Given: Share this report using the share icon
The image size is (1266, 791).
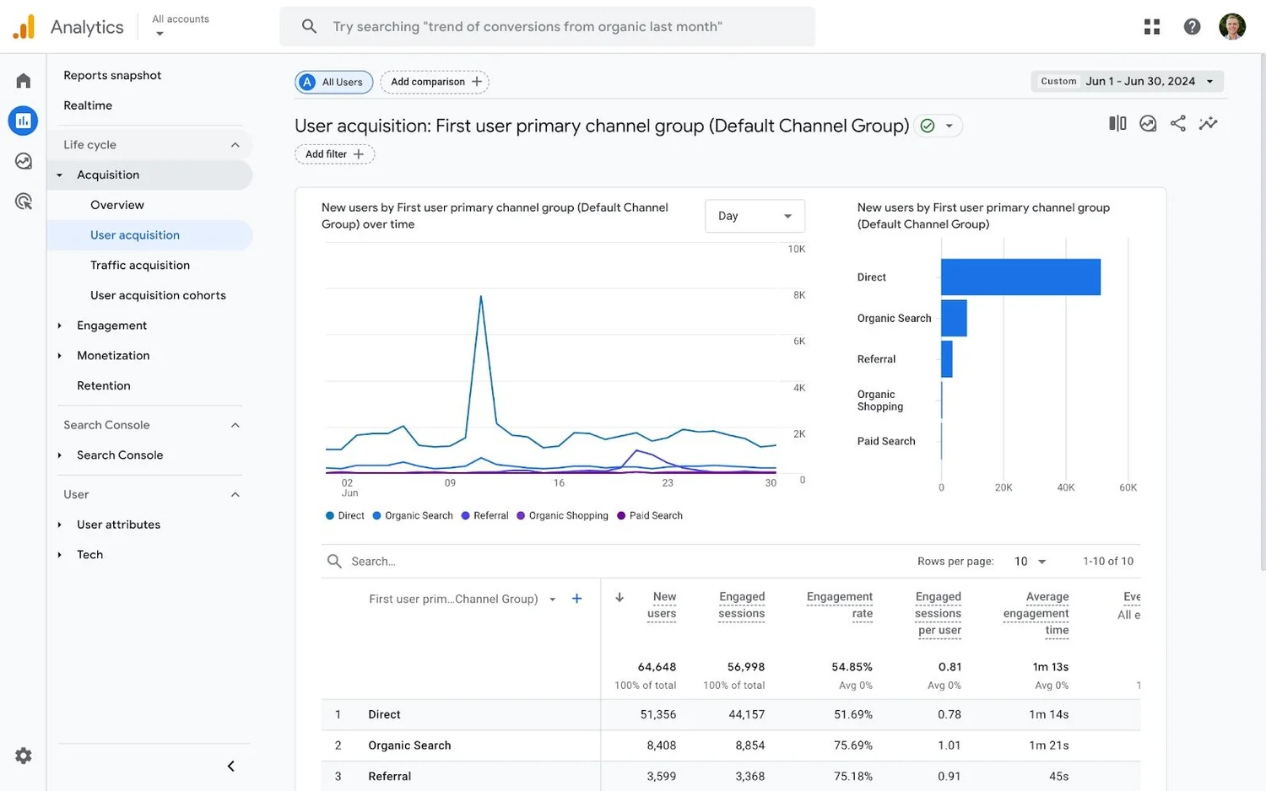Looking at the screenshot, I should pos(1178,123).
